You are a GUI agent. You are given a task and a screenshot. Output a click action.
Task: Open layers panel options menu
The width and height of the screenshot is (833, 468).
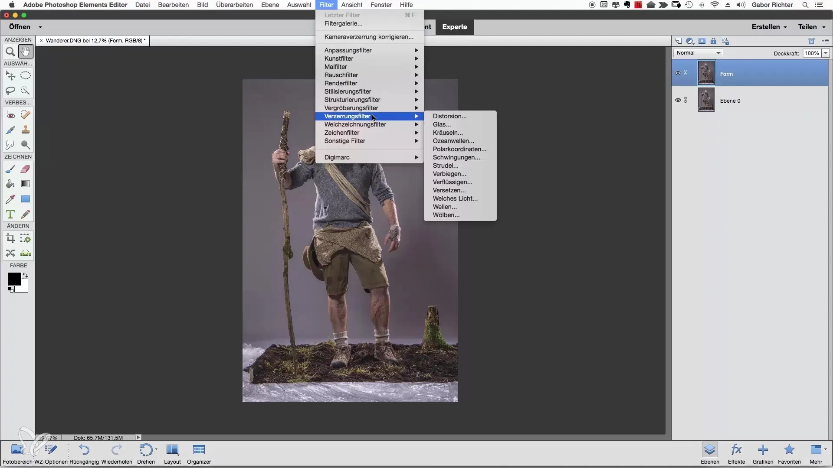(x=825, y=41)
